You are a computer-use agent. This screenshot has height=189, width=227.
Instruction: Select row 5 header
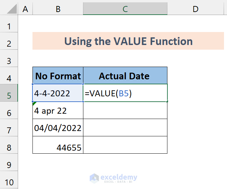point(9,93)
